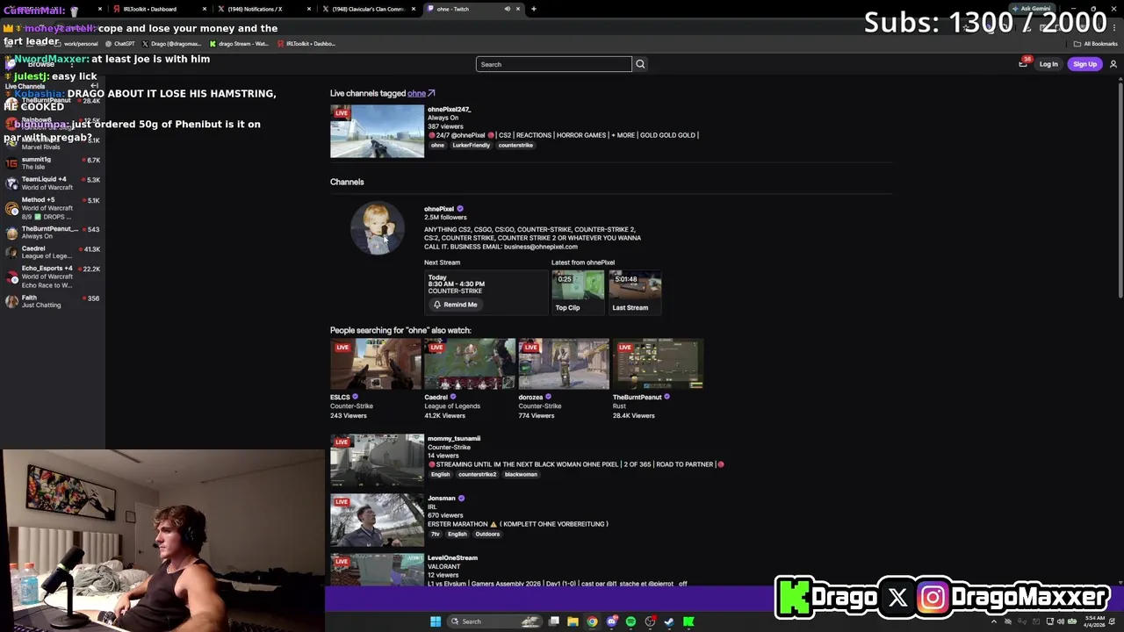This screenshot has height=632, width=1124.
Task: Play ohnePixel's Top Clip thumbnail
Action: (578, 286)
